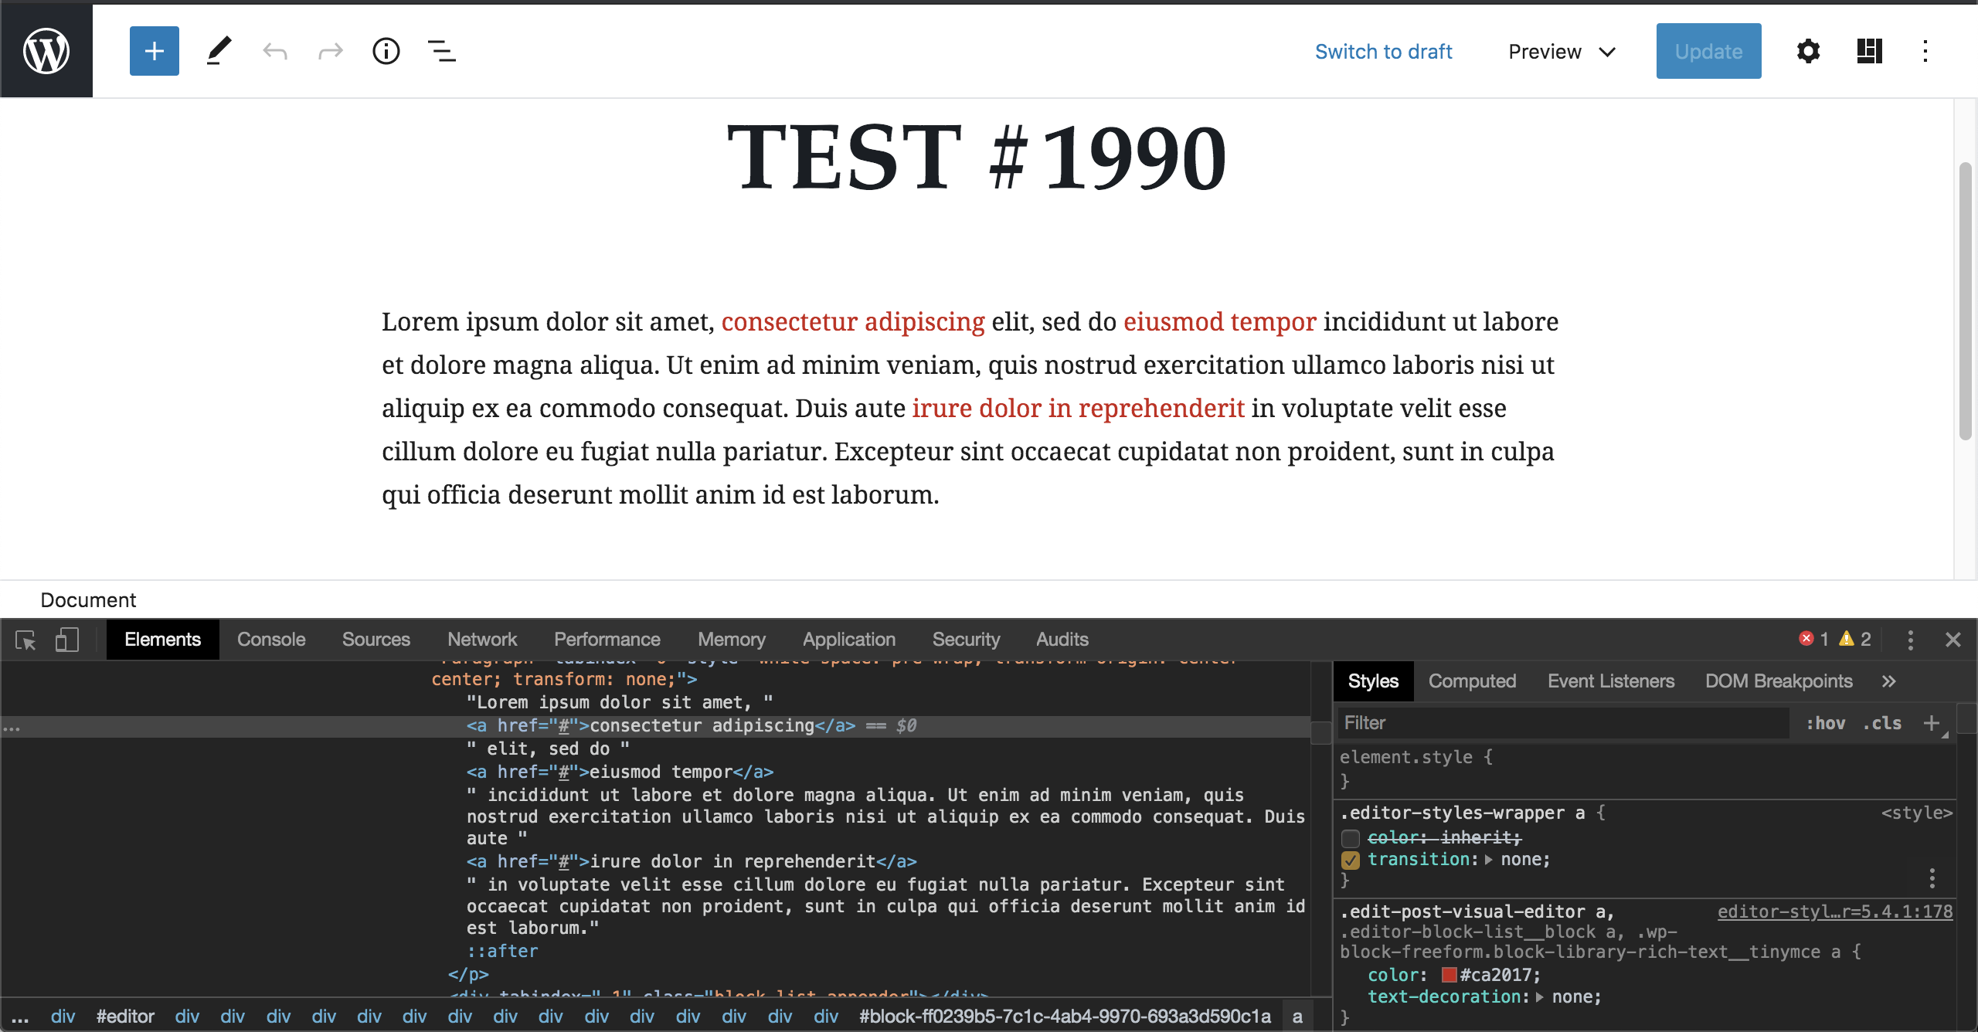The width and height of the screenshot is (1978, 1032).
Task: Select the 'eiusmod tempor' anchor DOM node
Action: (x=620, y=772)
